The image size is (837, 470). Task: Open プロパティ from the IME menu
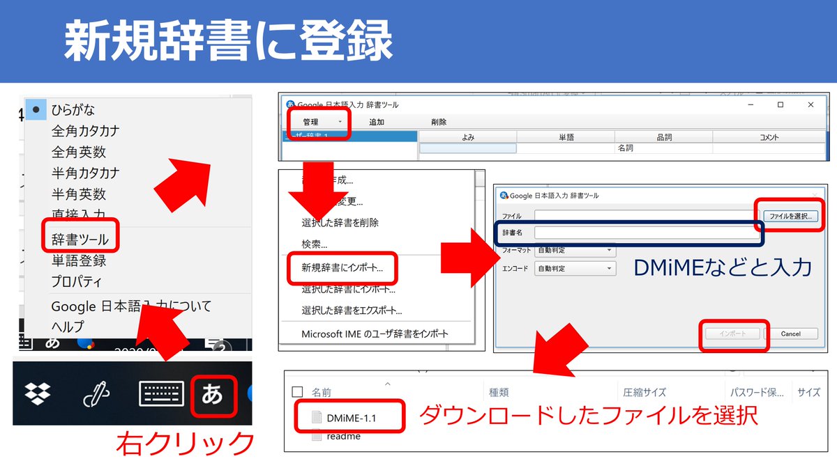[x=76, y=281]
